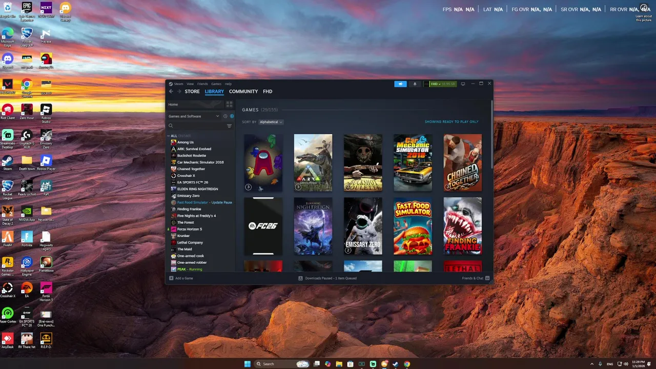Collapse the ALL games list section
Image resolution: width=656 pixels, height=369 pixels.
(169, 136)
